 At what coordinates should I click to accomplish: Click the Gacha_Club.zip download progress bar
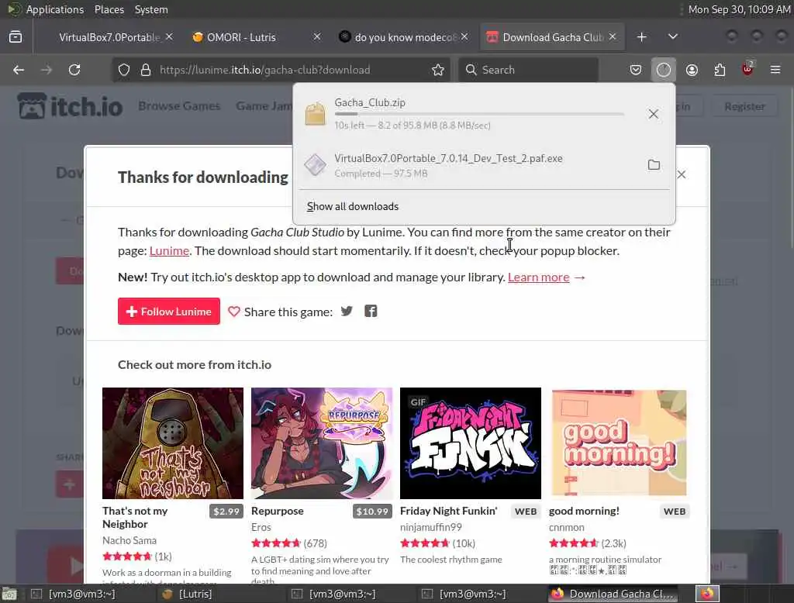click(479, 115)
